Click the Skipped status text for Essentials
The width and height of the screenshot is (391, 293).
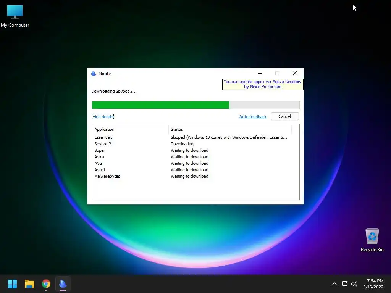pos(229,137)
